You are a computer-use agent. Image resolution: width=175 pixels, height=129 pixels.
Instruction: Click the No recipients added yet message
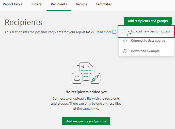[86, 92]
